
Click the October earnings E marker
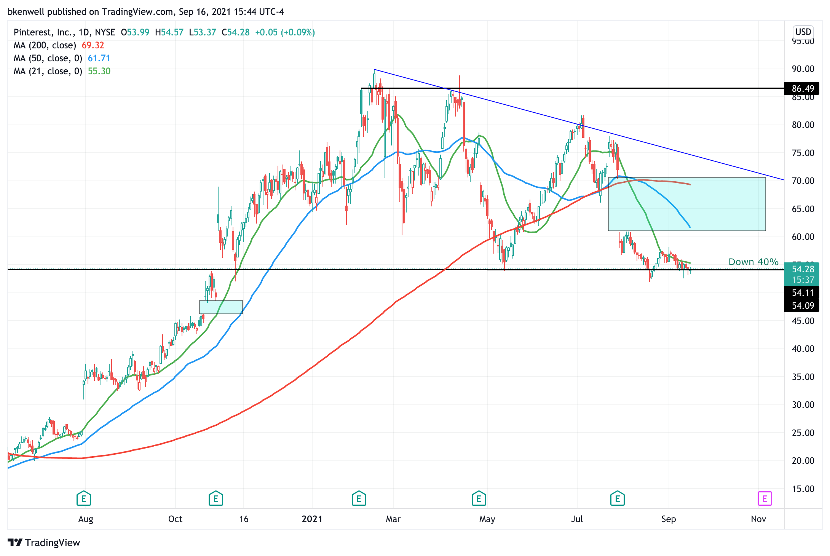point(216,498)
